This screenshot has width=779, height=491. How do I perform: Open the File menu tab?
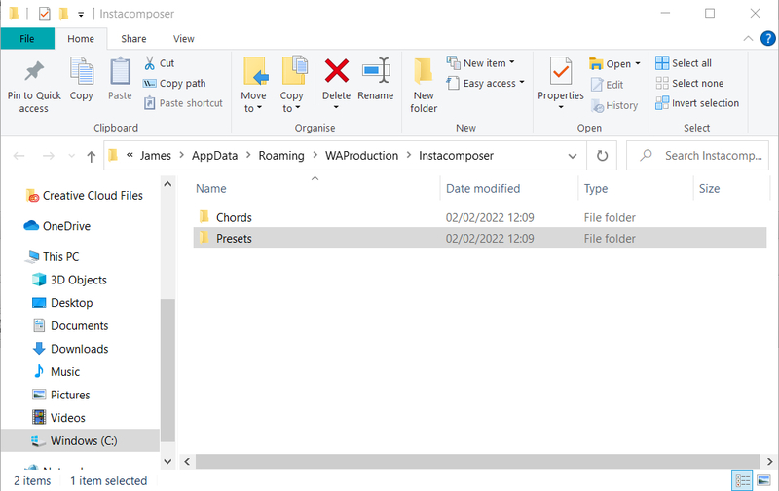(x=27, y=38)
